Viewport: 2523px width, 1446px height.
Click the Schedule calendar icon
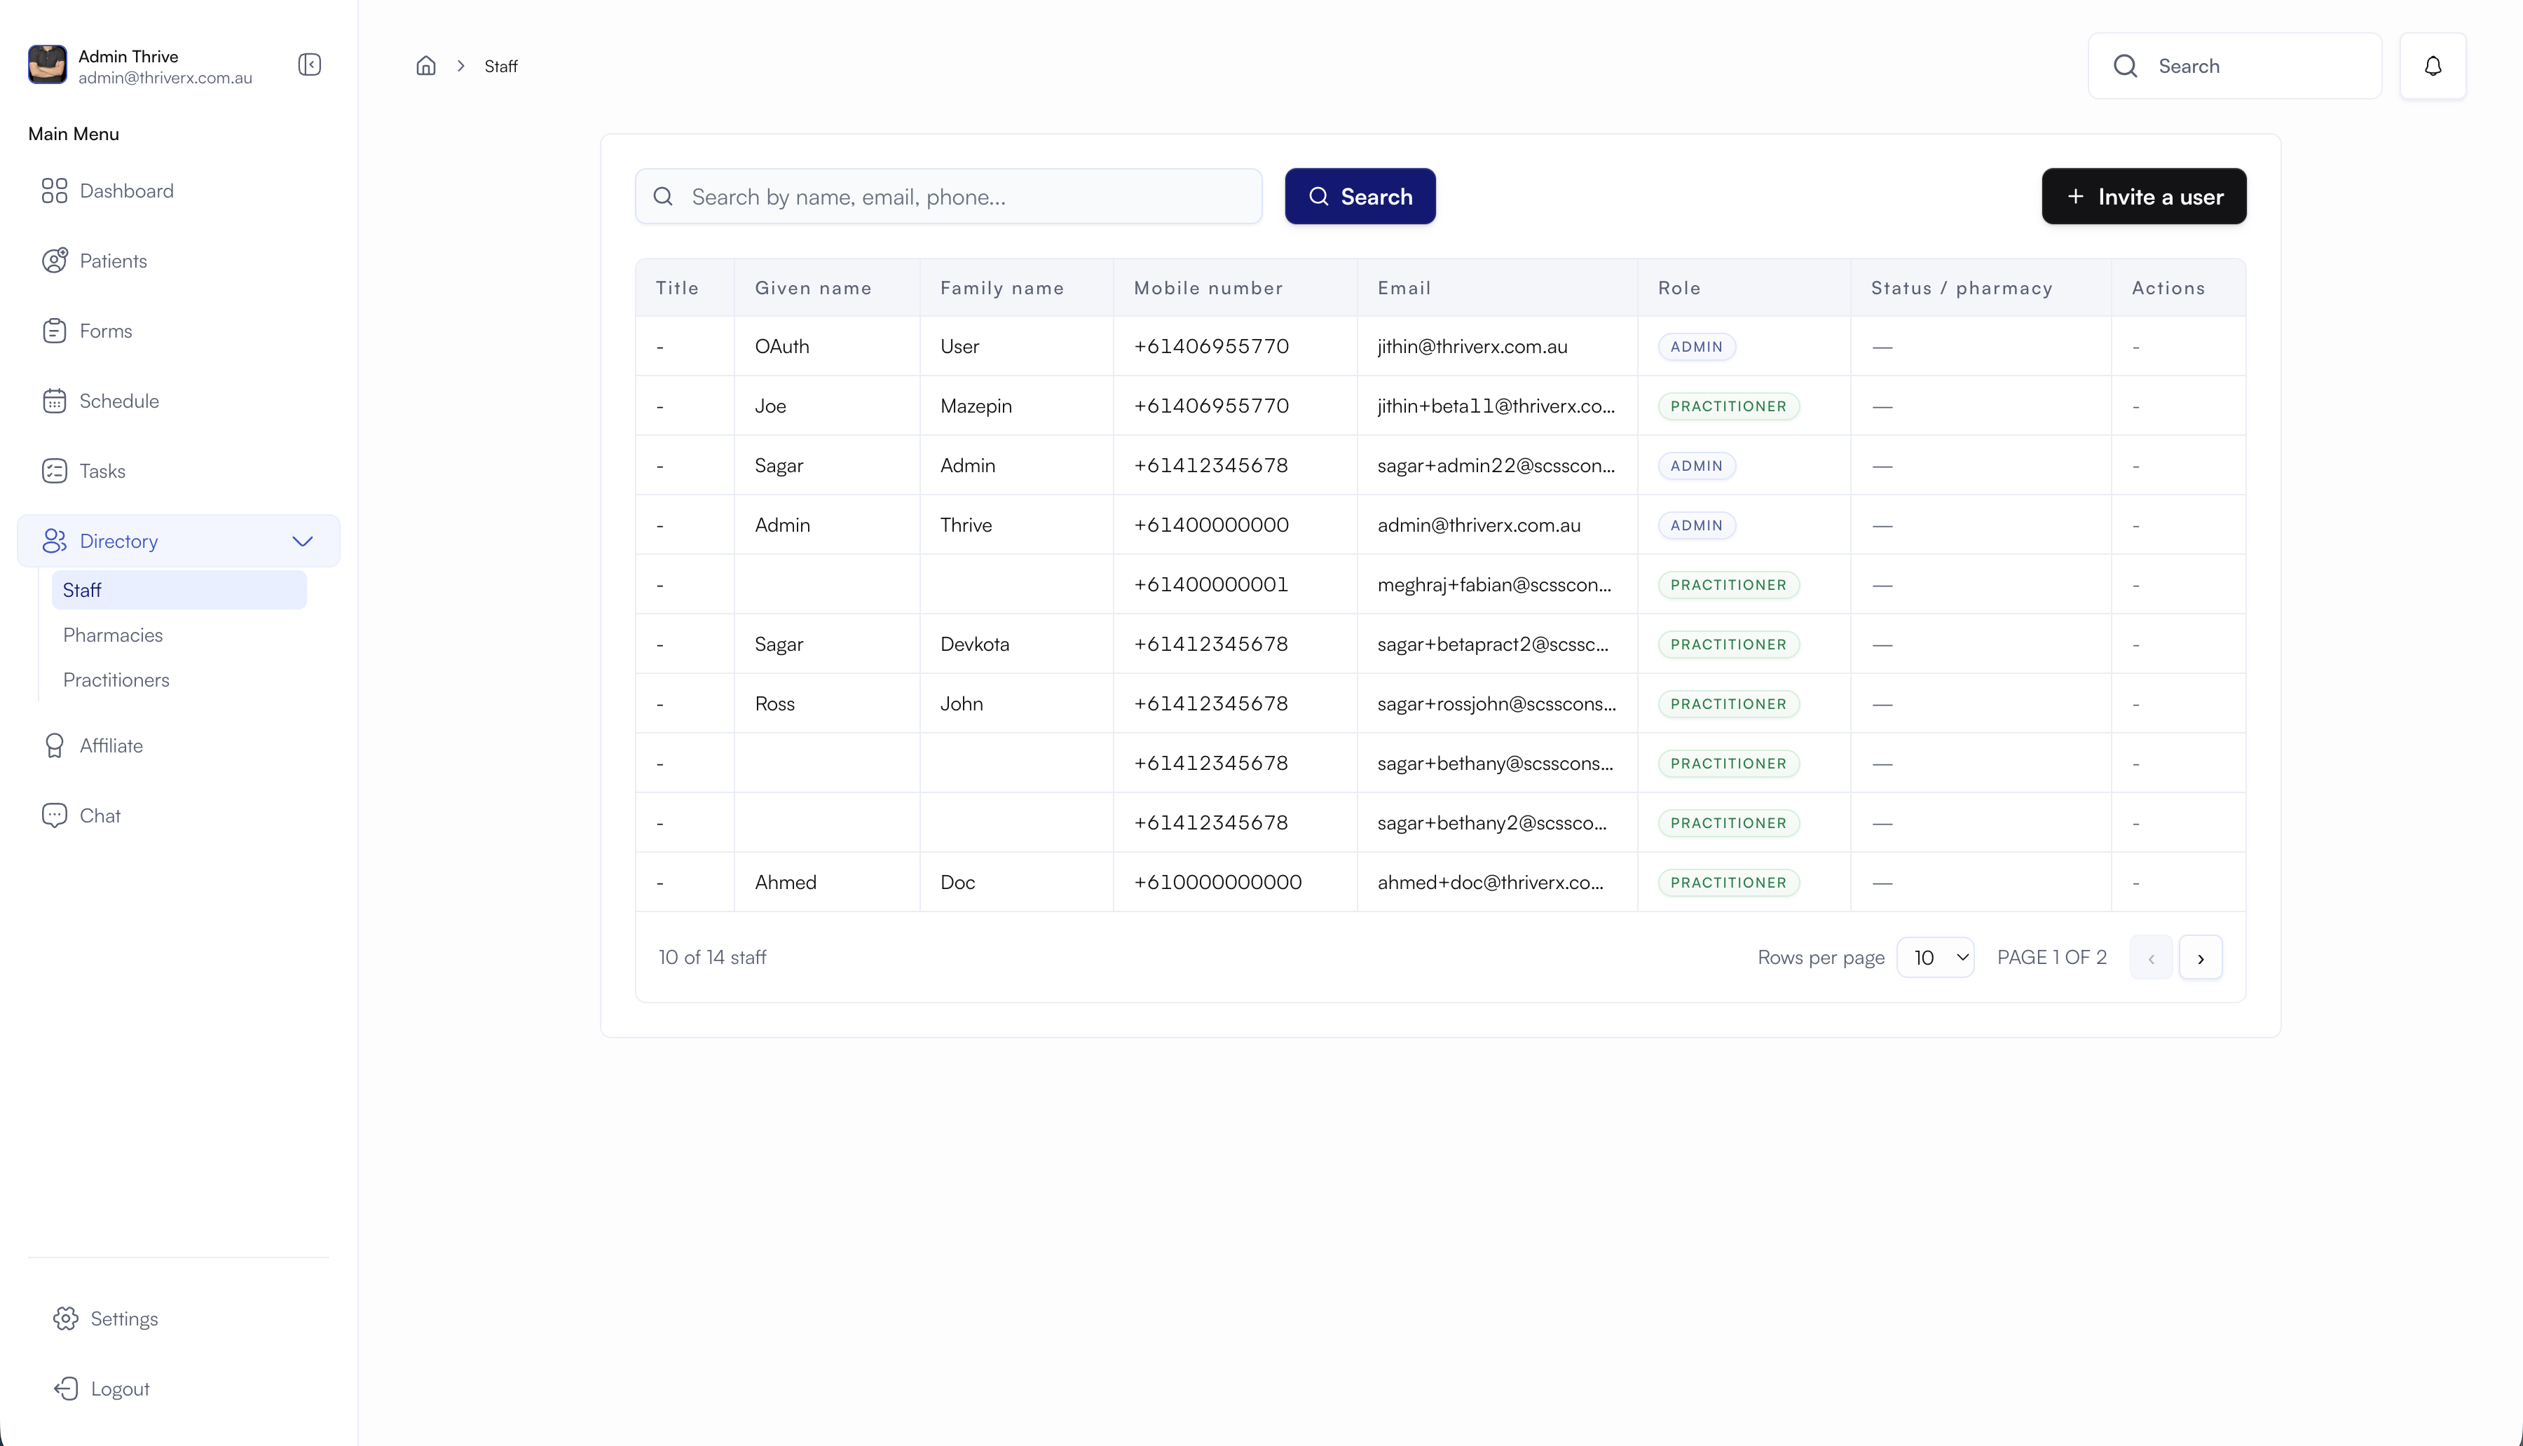pyautogui.click(x=55, y=400)
